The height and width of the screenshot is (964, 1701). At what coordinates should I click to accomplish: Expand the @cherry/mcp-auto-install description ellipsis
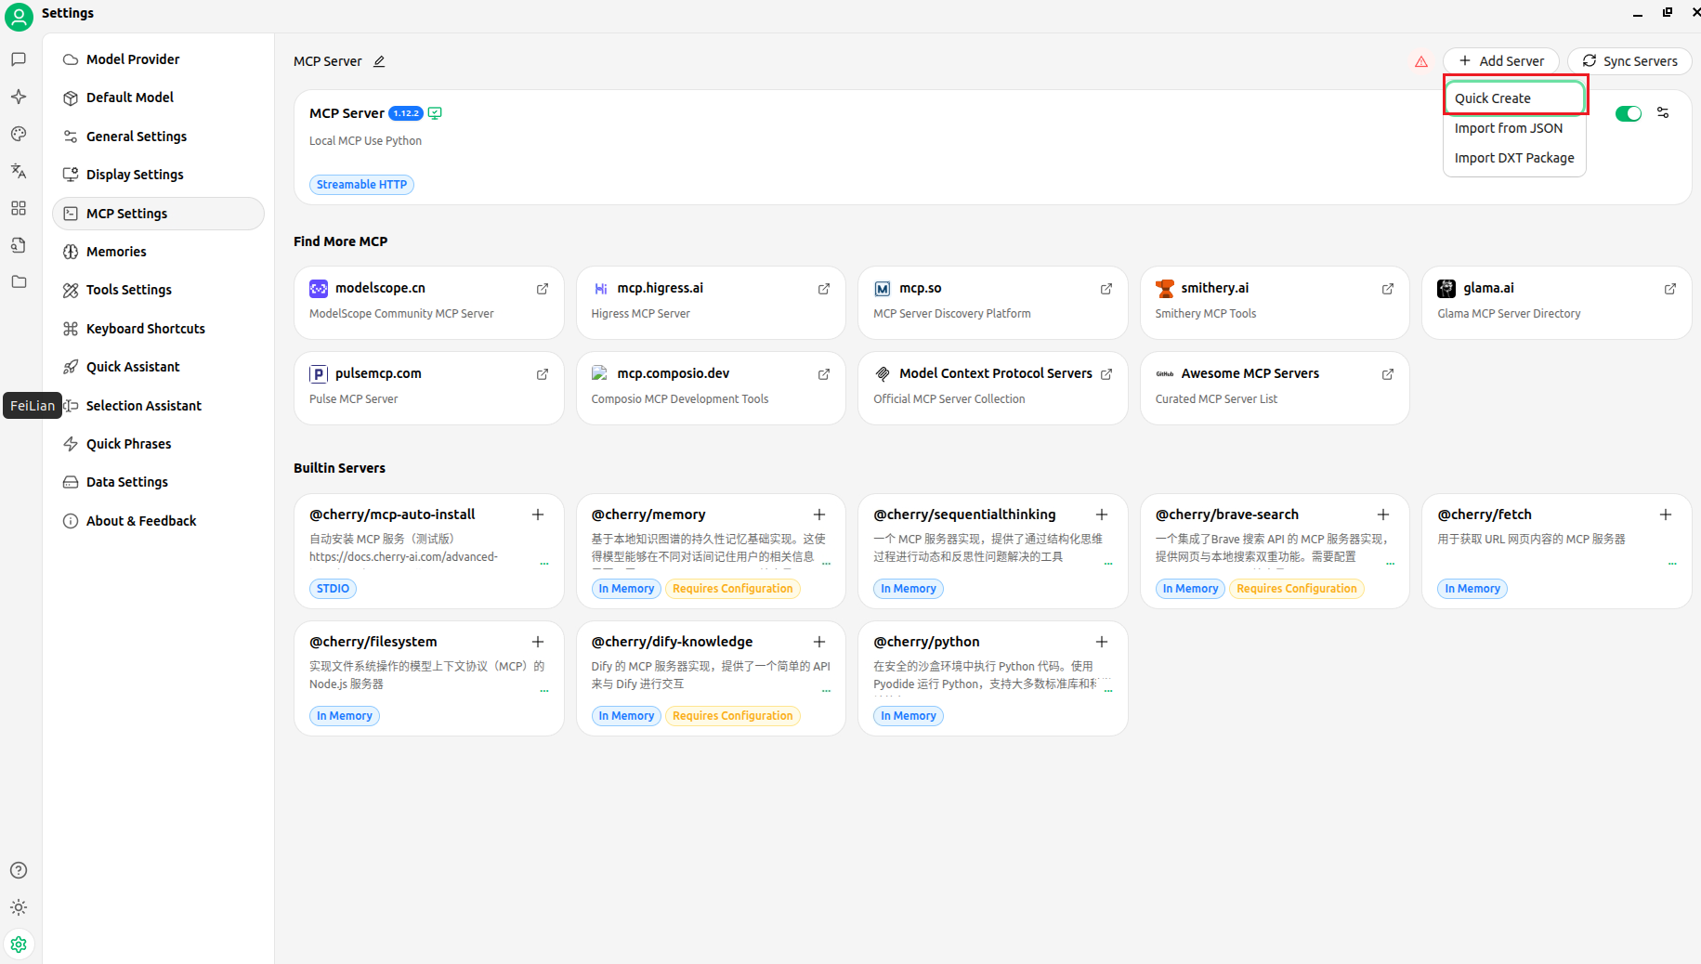[x=544, y=563]
